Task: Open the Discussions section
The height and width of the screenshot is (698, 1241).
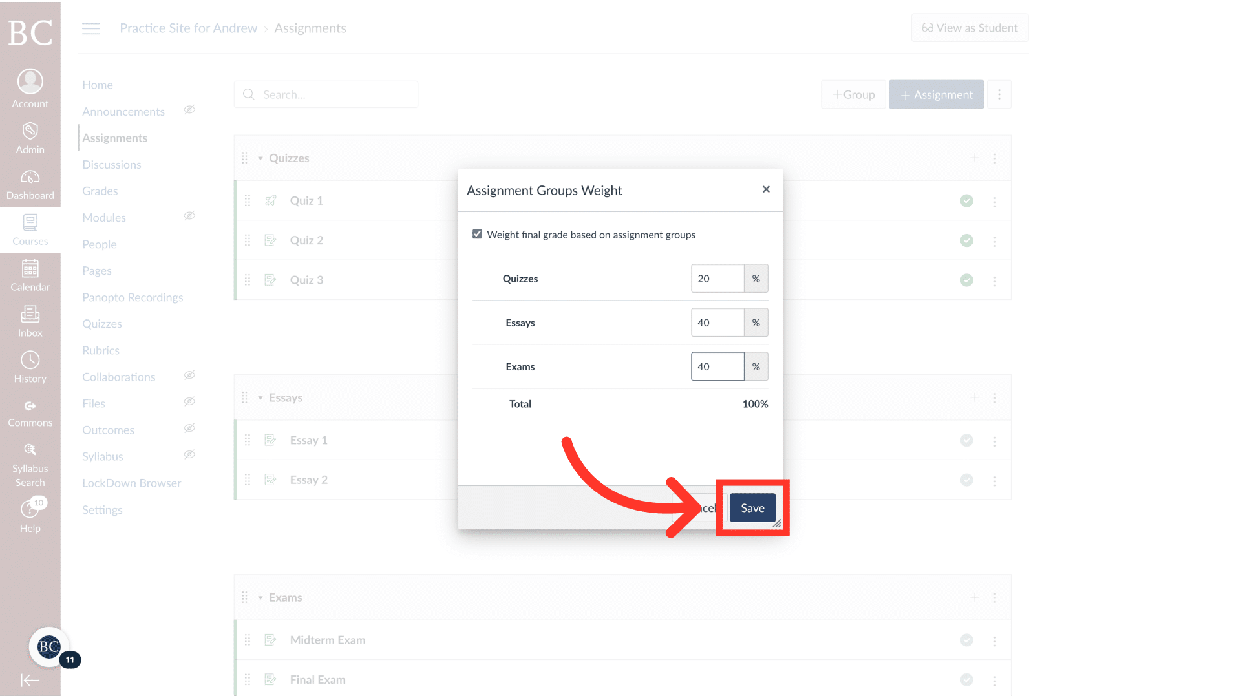Action: (111, 164)
